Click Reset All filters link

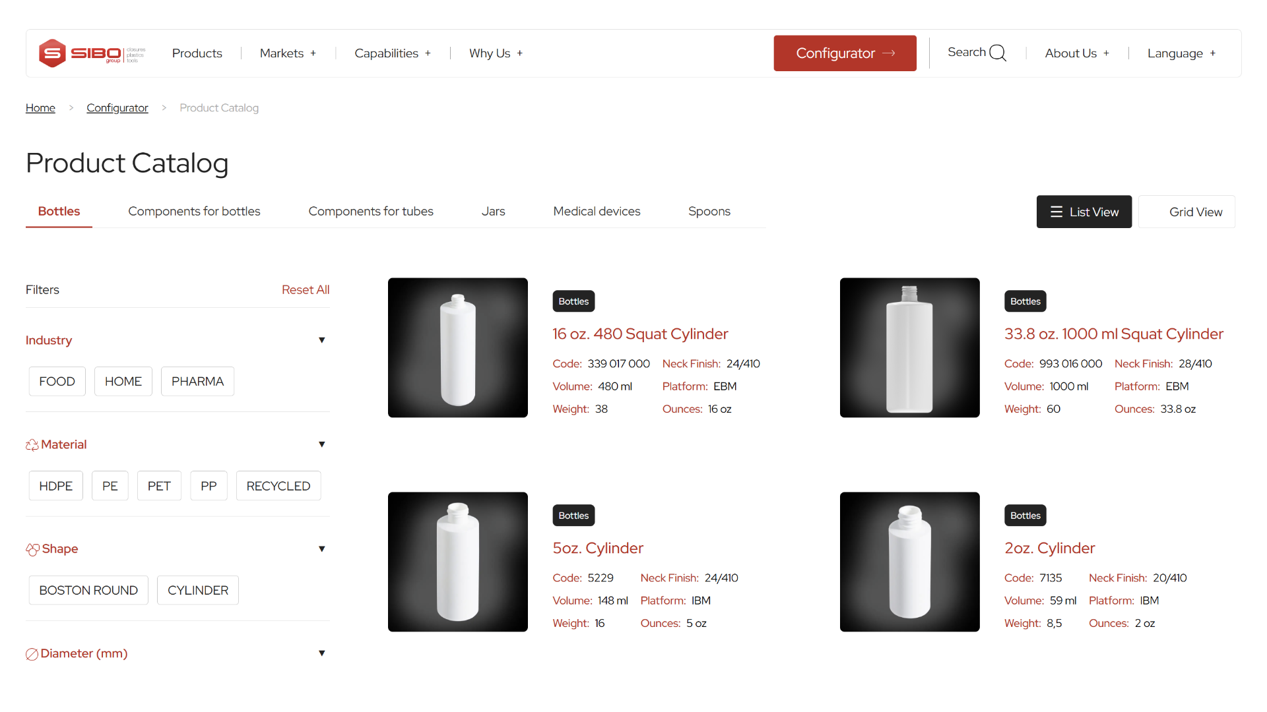(x=305, y=289)
